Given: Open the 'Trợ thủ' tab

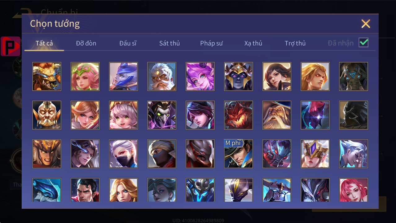Looking at the screenshot, I should 295,43.
